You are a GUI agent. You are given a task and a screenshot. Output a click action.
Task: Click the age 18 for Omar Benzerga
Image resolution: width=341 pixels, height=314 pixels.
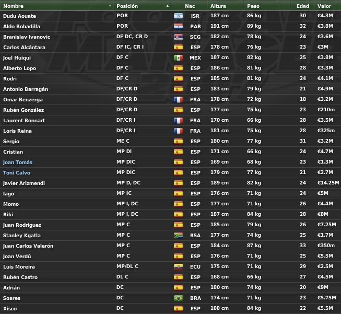[x=303, y=99]
